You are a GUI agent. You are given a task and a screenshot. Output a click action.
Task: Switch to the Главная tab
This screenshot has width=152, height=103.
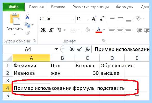tap(37, 7)
